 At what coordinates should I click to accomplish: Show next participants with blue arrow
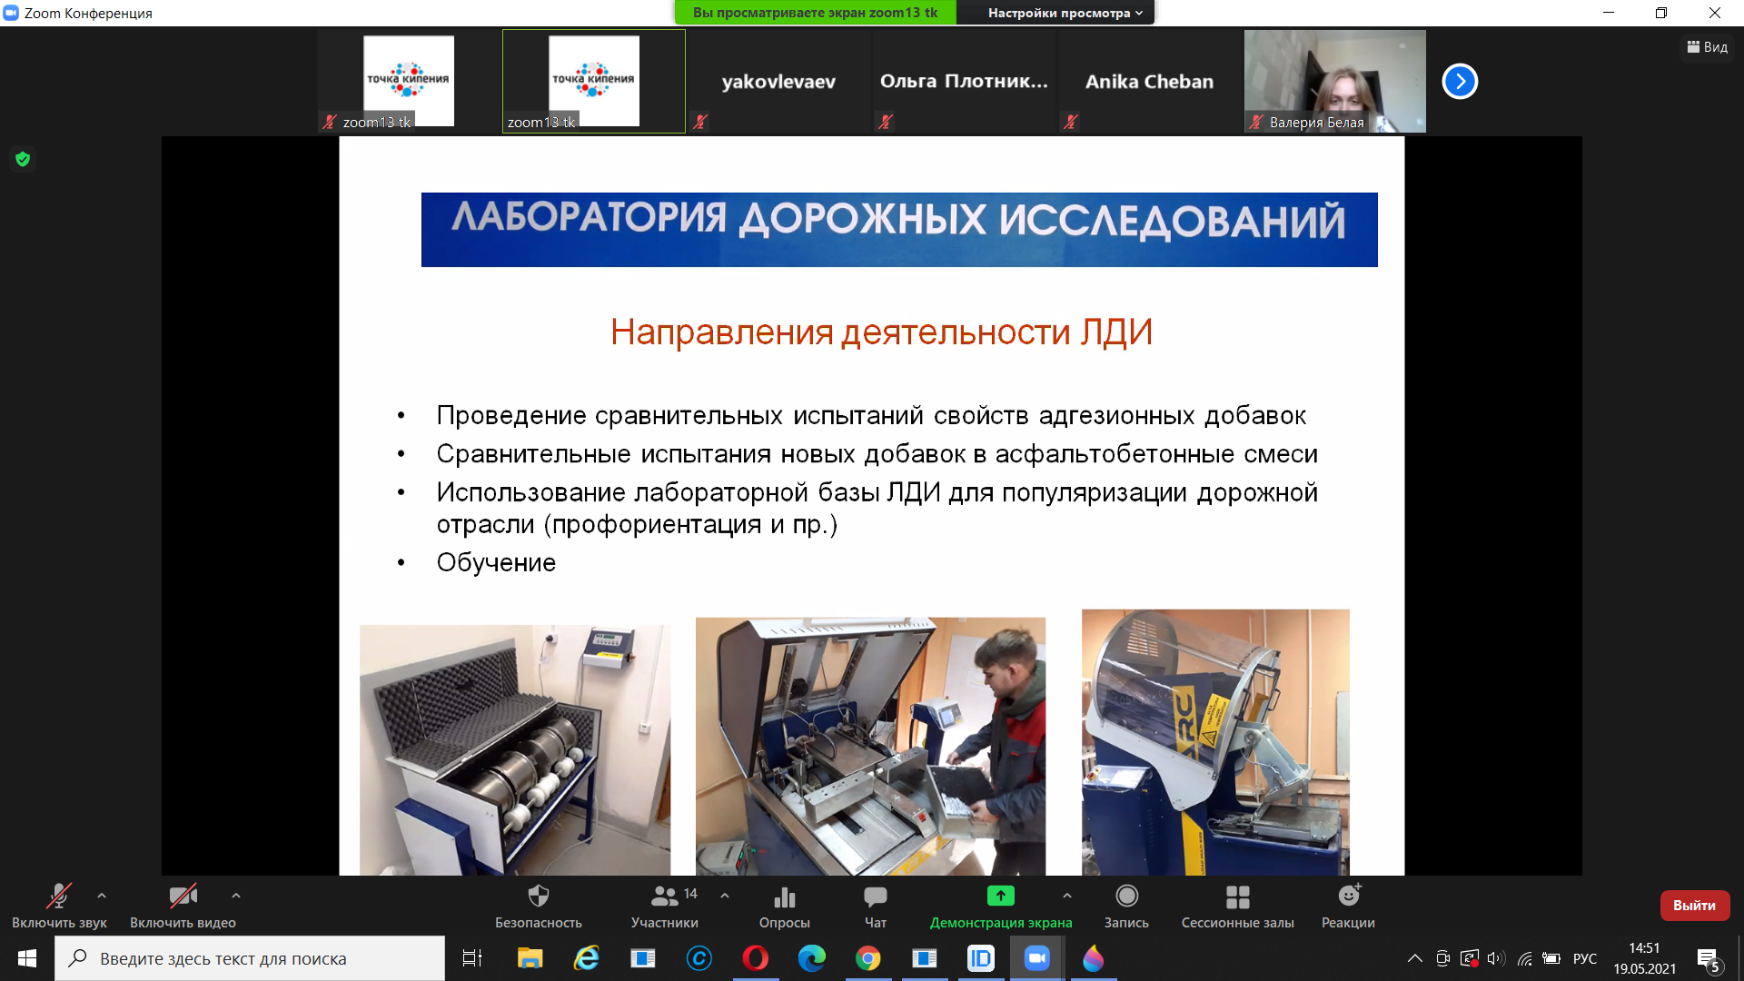pos(1460,82)
